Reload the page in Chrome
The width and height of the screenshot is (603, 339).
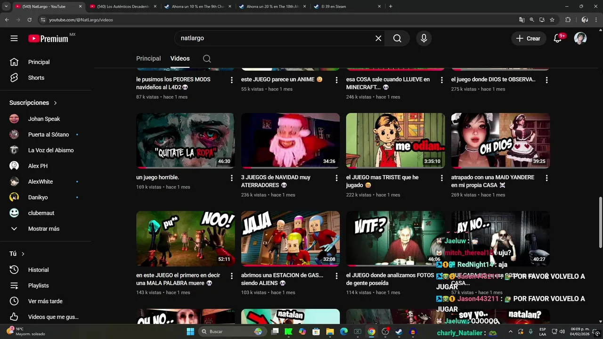(x=29, y=20)
